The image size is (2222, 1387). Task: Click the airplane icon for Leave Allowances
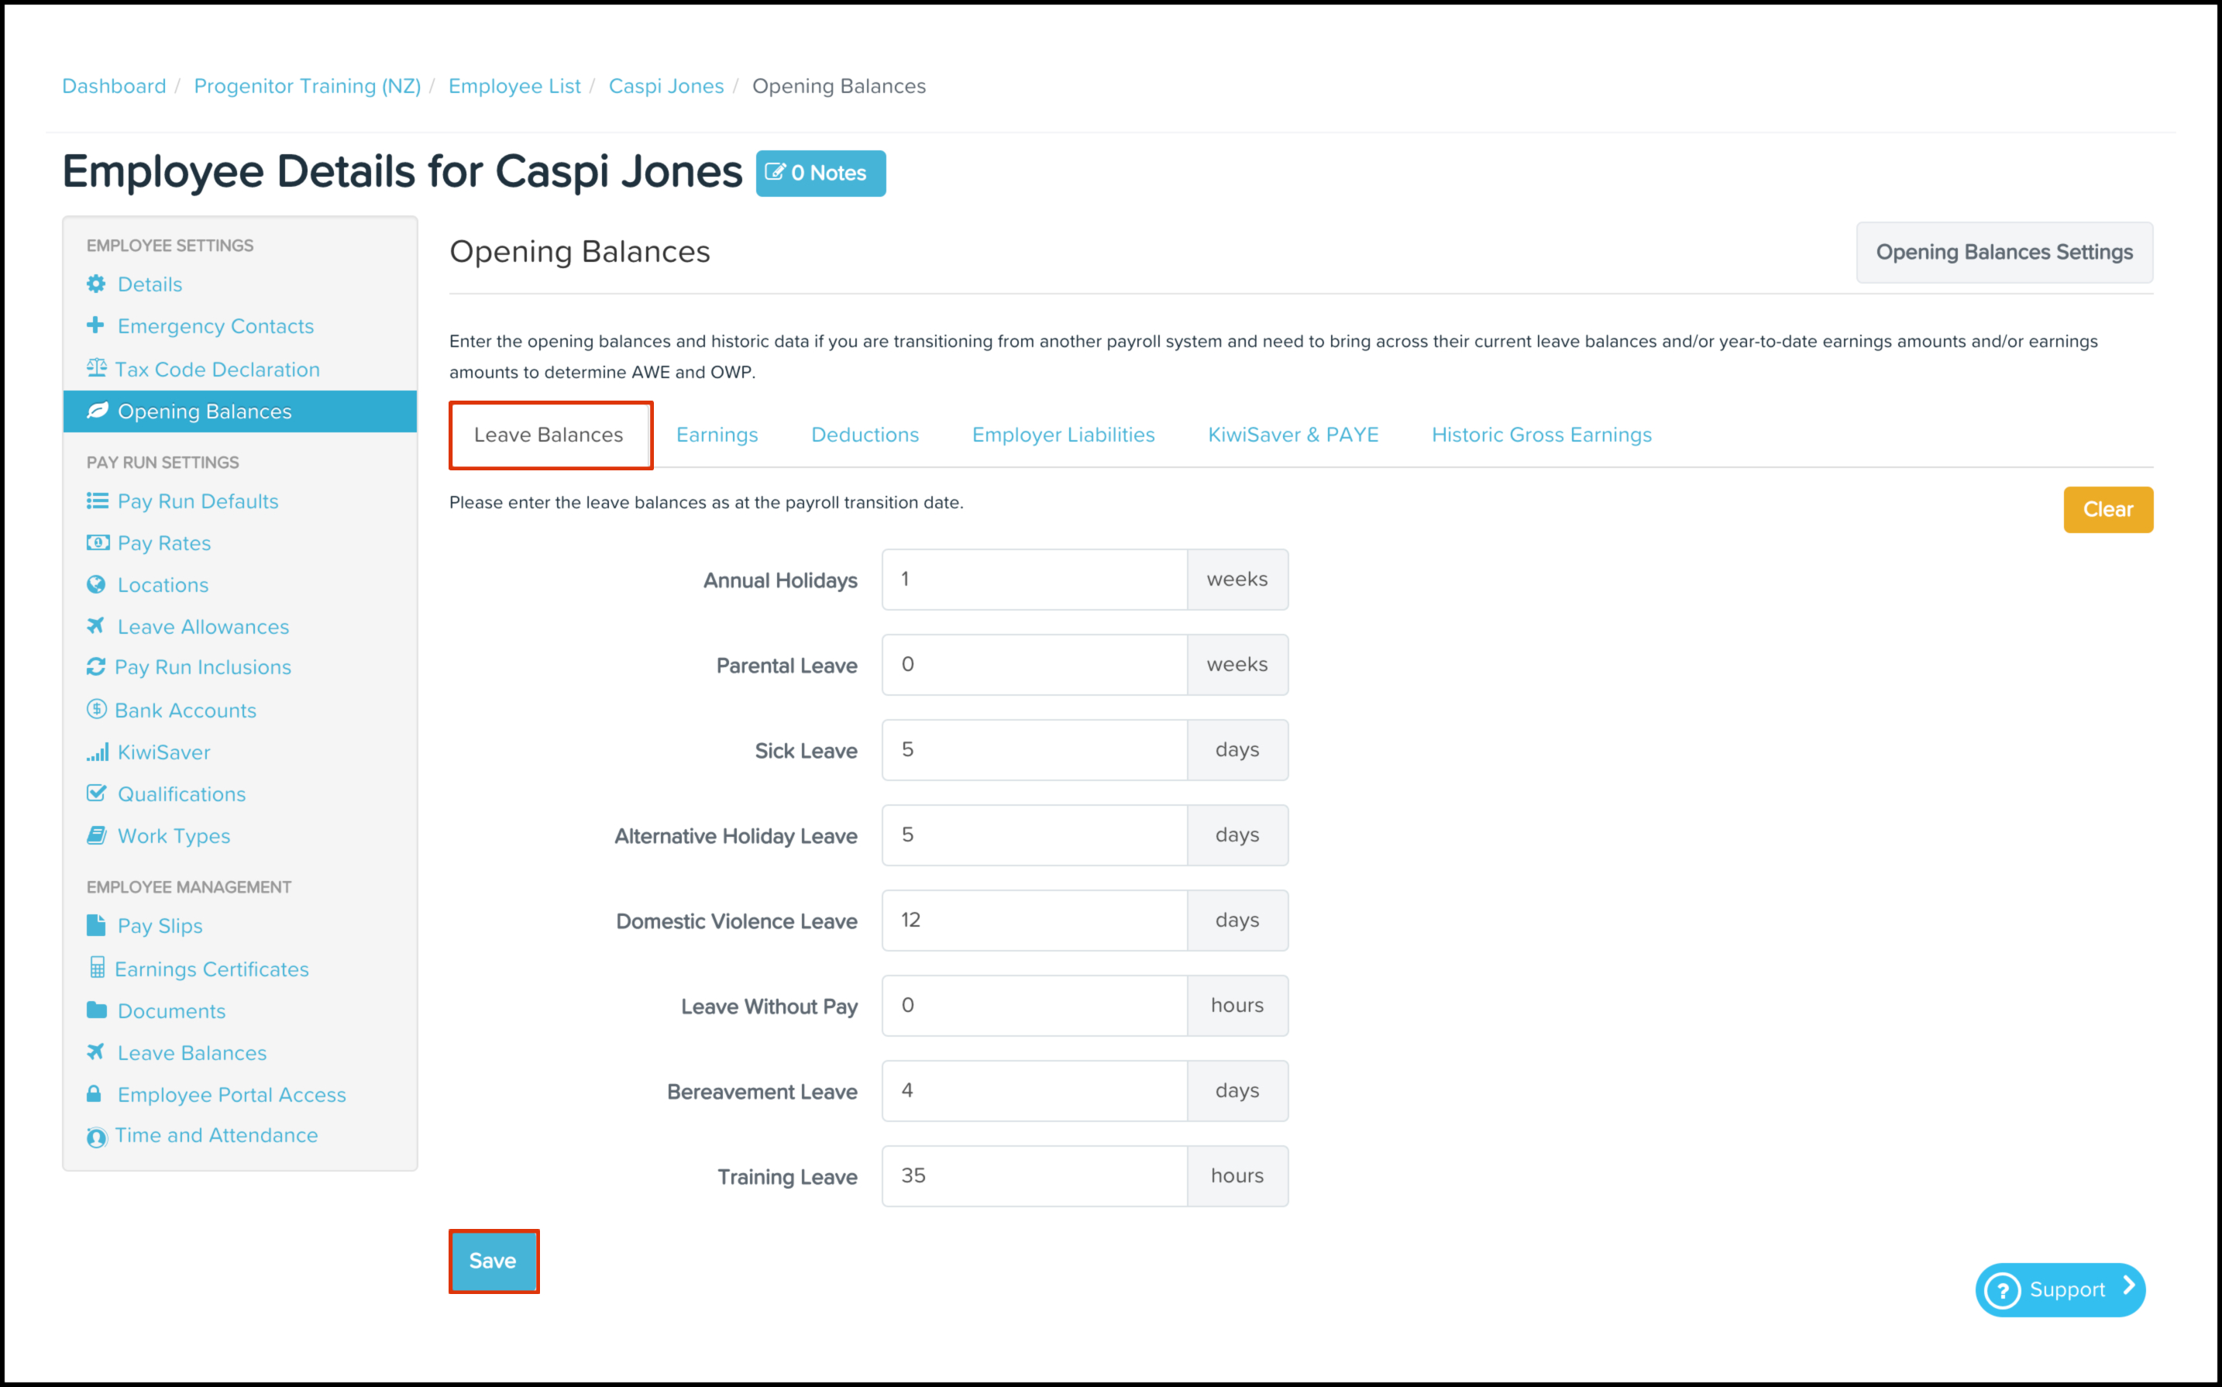(95, 625)
